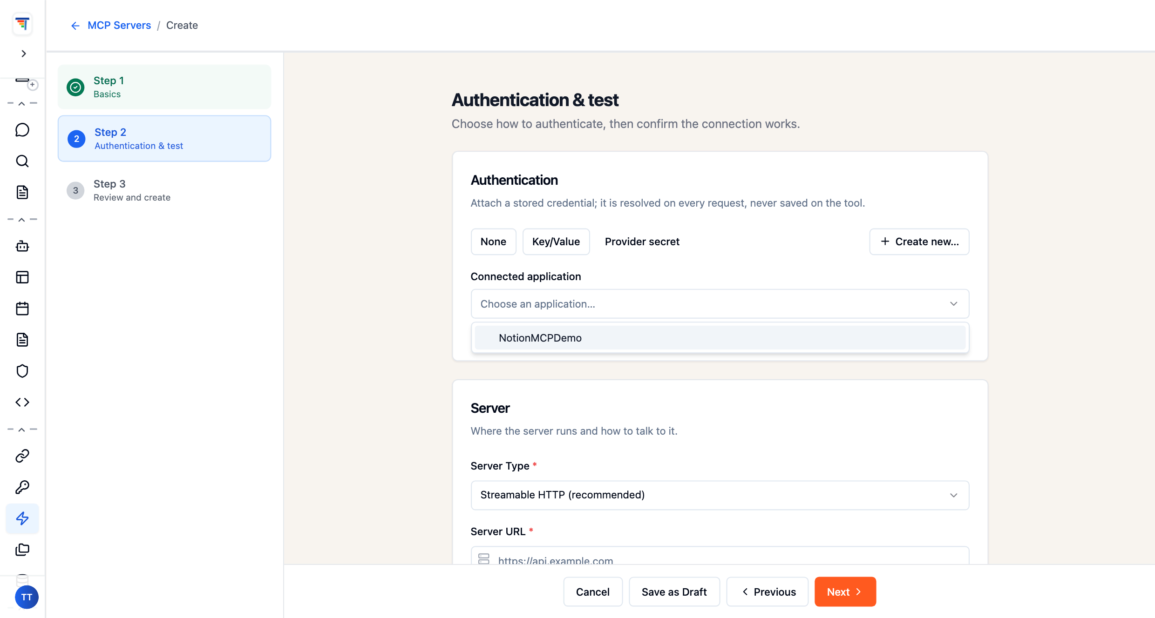1155x618 pixels.
Task: Open the shield icon in sidebar
Action: tap(22, 371)
